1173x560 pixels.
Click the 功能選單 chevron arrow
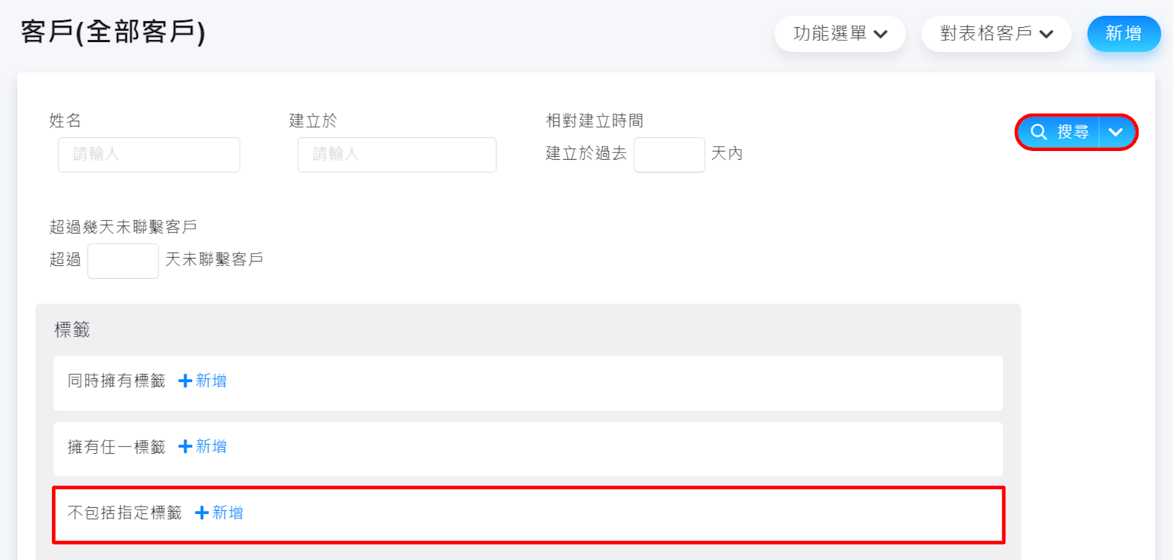[881, 34]
